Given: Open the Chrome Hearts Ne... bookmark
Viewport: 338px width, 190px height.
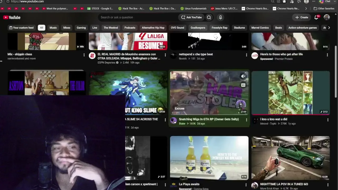Looking at the screenshot, I should pyautogui.click(x=286, y=8).
